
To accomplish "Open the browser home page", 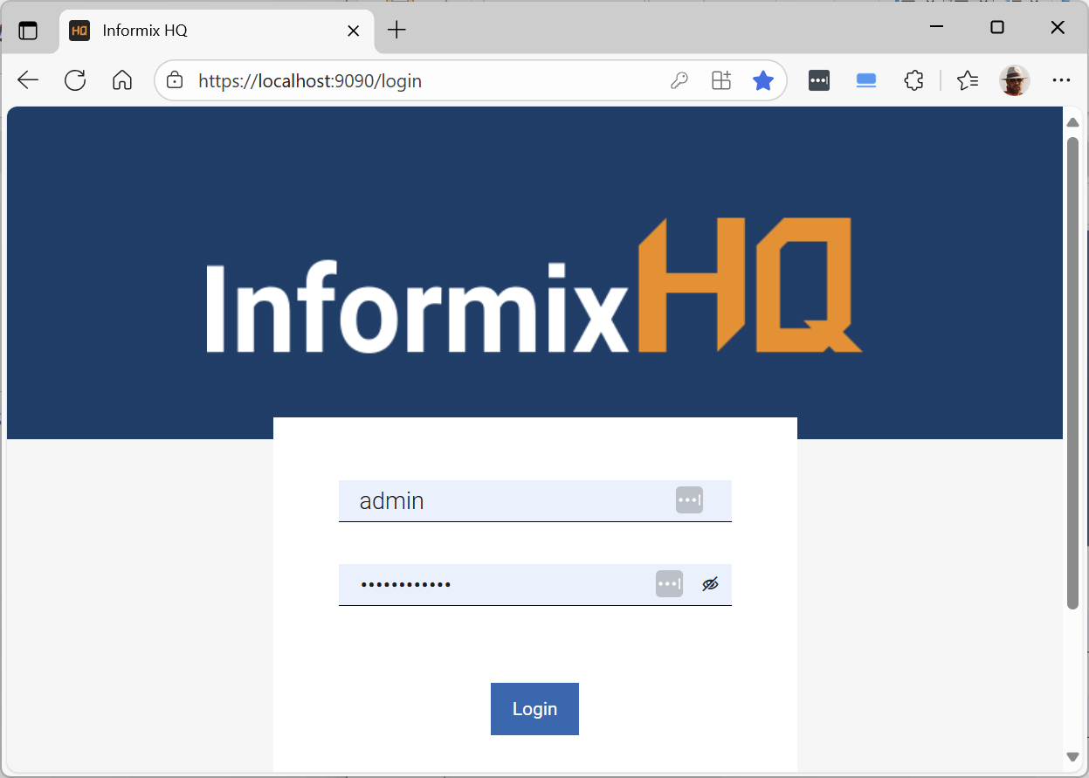I will click(x=122, y=81).
